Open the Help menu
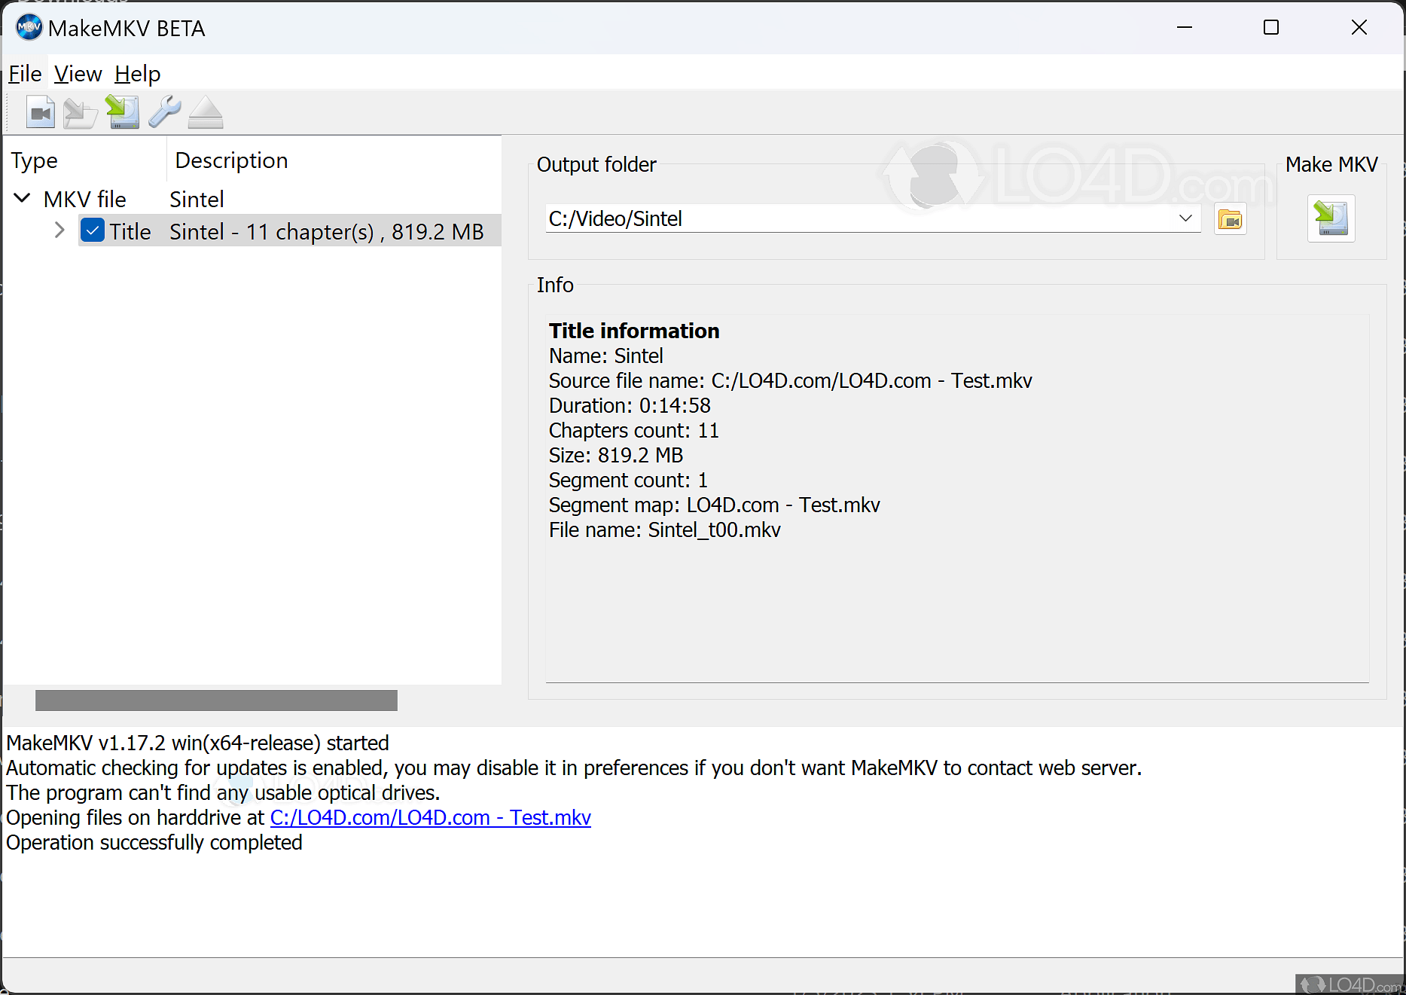The width and height of the screenshot is (1406, 995). pos(137,74)
